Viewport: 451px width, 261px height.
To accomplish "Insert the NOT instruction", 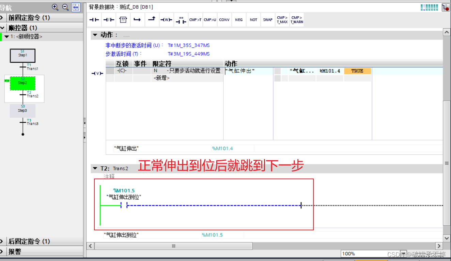I will 253,20.
